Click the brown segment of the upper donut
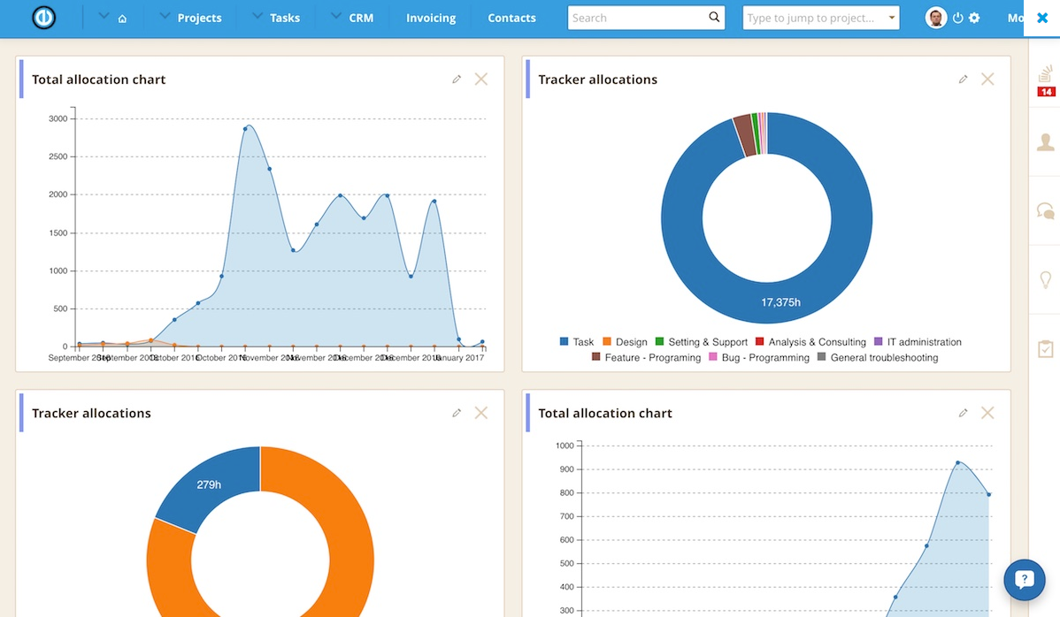The height and width of the screenshot is (617, 1060). [743, 135]
